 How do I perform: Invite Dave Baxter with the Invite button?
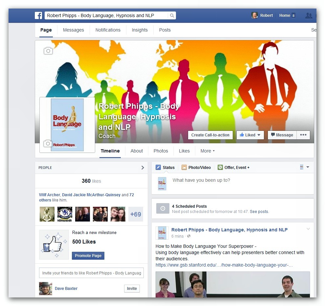(x=132, y=288)
